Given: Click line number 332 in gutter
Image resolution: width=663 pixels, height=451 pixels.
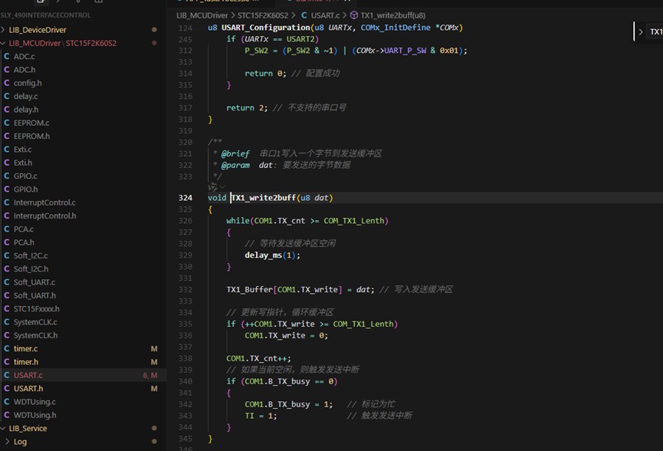Looking at the screenshot, I should 185,289.
